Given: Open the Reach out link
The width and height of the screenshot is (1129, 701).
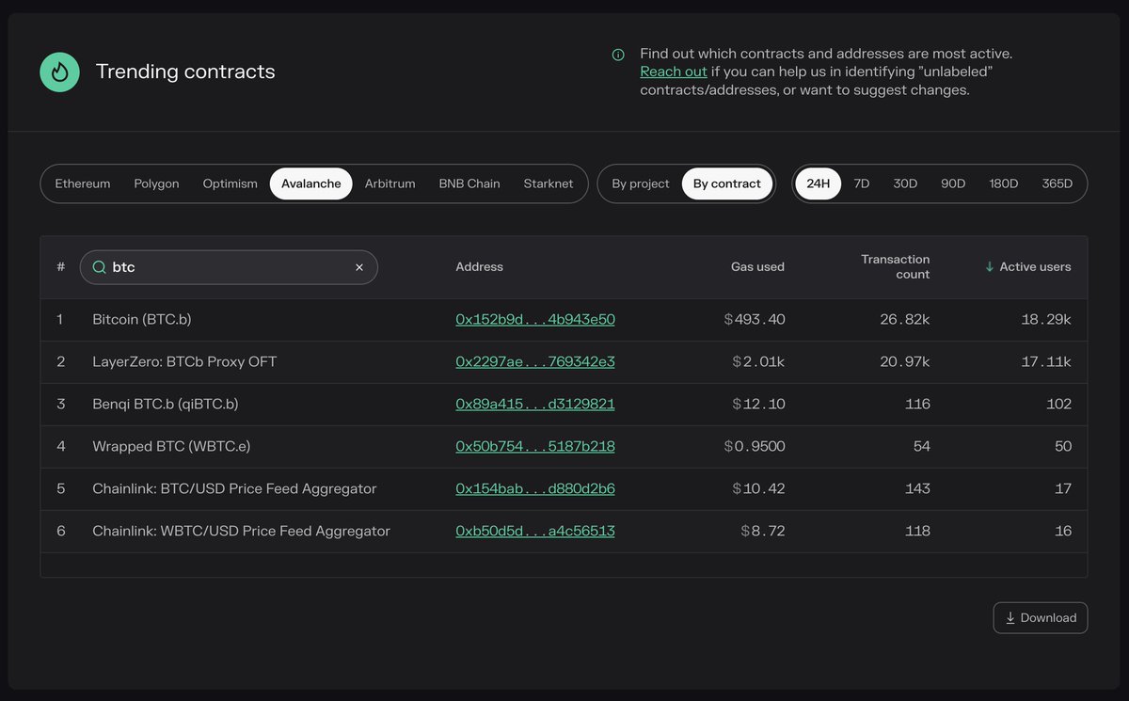Looking at the screenshot, I should (x=674, y=72).
